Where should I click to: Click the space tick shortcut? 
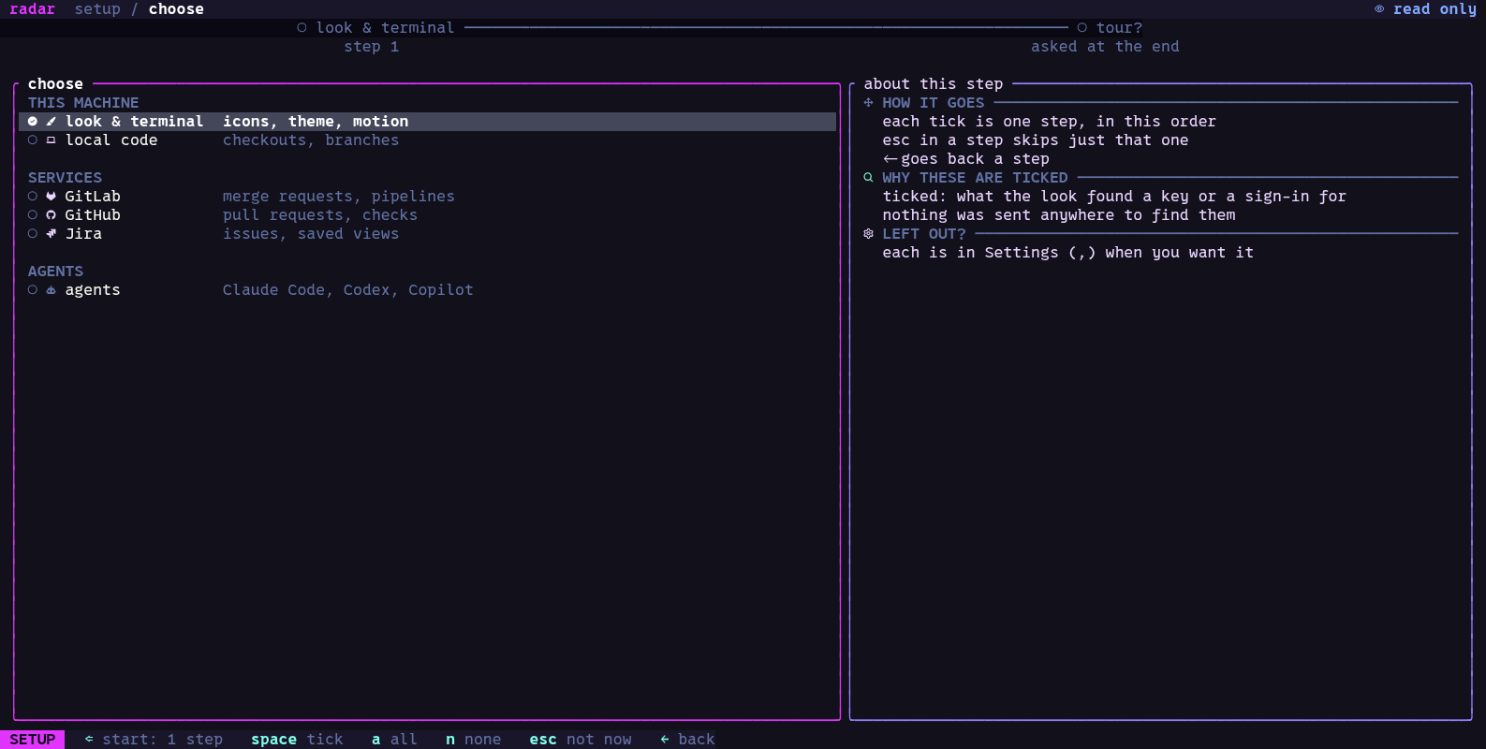coord(297,740)
